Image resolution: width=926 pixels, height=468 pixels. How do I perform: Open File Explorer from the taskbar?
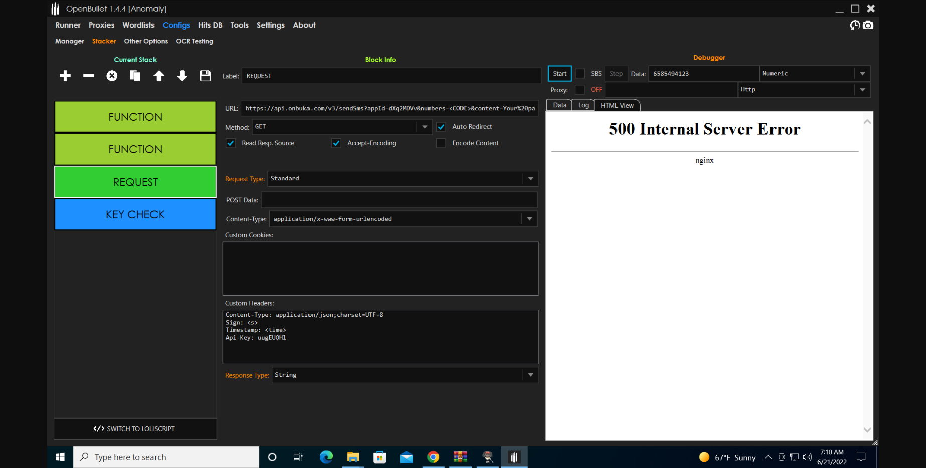353,457
